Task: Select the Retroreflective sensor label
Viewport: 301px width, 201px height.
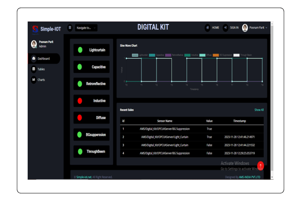Action: [x=96, y=84]
